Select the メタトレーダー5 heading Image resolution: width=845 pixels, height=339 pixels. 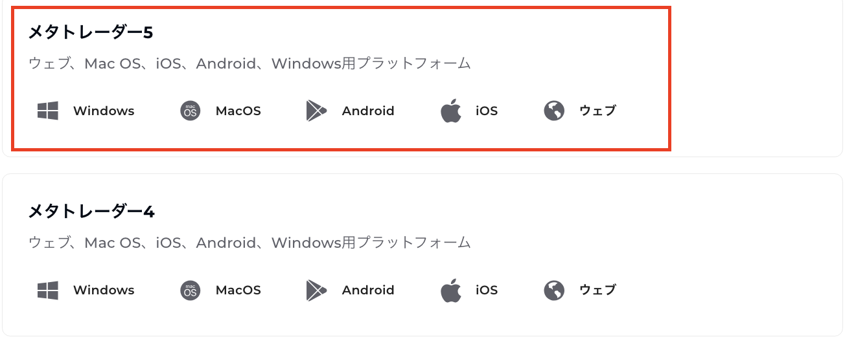(x=91, y=32)
